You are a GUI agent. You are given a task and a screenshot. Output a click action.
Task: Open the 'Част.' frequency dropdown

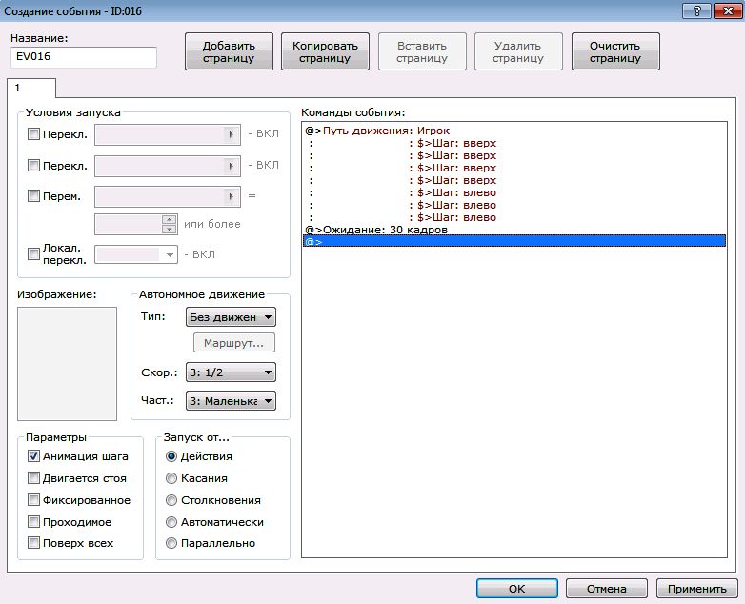pos(231,401)
